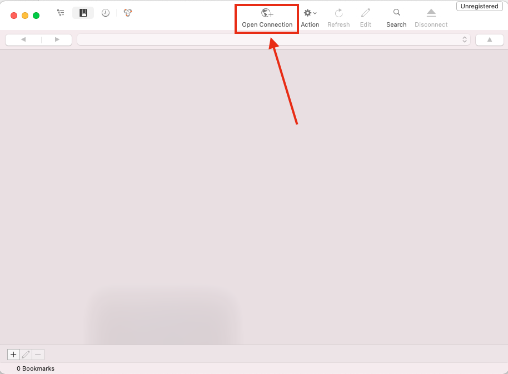Click the green window zoom button
Screen dimensions: 508x374
click(x=36, y=16)
